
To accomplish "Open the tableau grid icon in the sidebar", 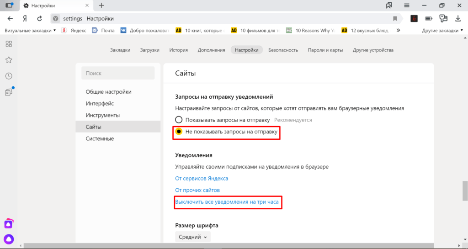I will click(x=9, y=44).
